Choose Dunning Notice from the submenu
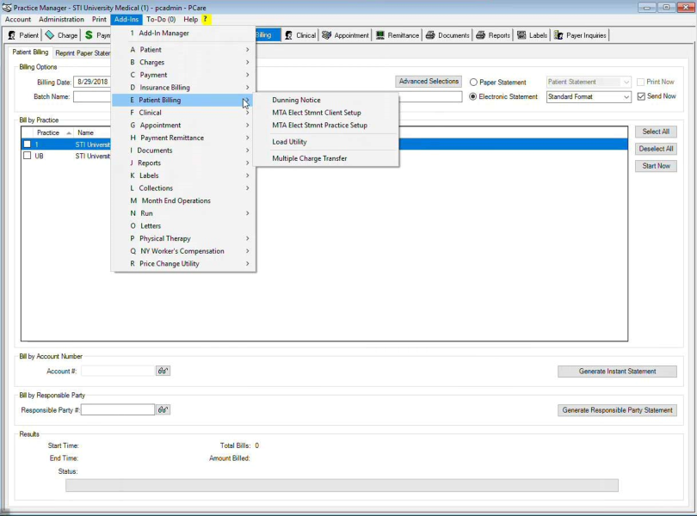 (x=296, y=100)
